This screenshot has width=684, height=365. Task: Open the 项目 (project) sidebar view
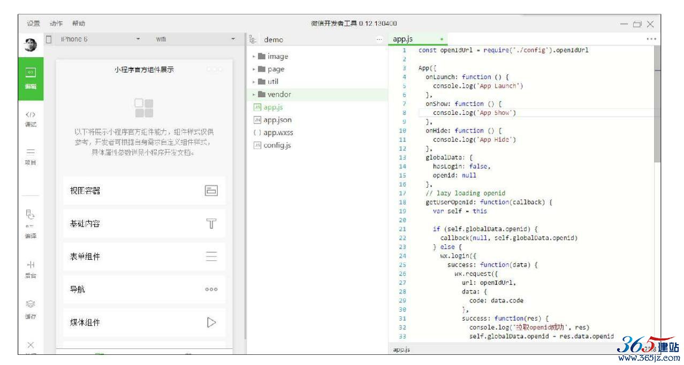coord(30,157)
